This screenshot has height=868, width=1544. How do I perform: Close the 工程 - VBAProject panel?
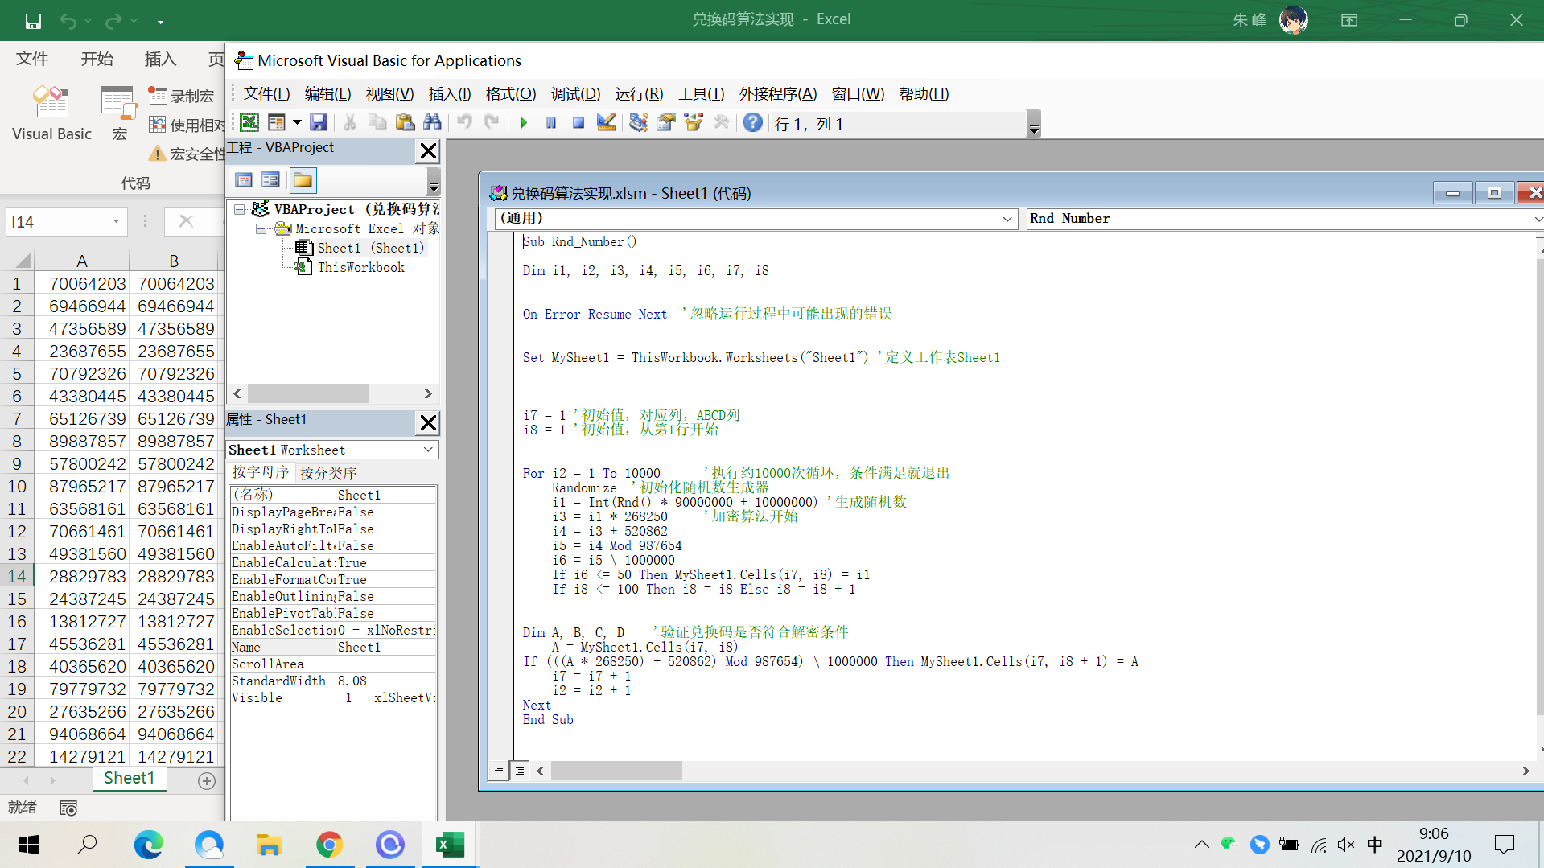(x=428, y=150)
